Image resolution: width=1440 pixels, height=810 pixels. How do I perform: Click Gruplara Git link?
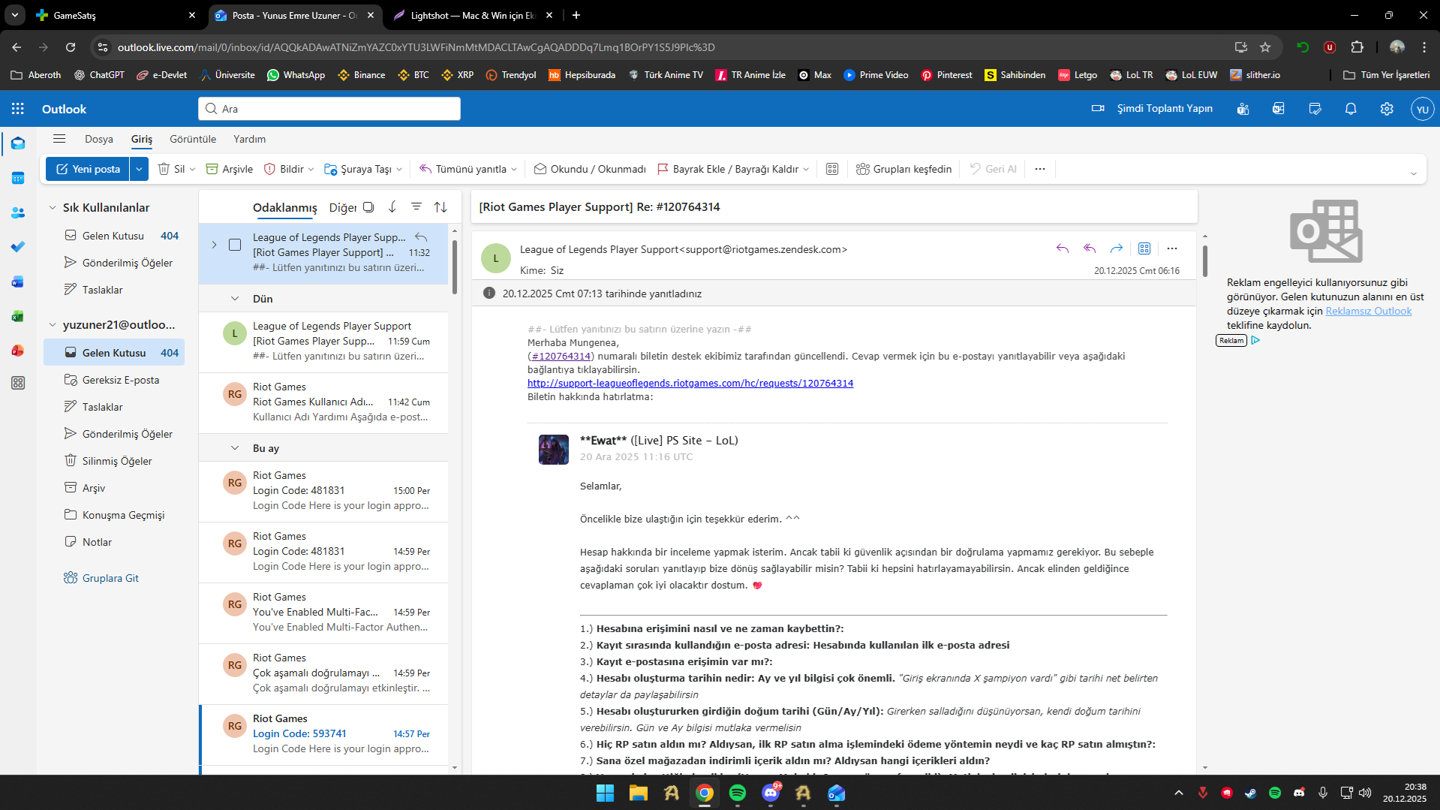(110, 578)
